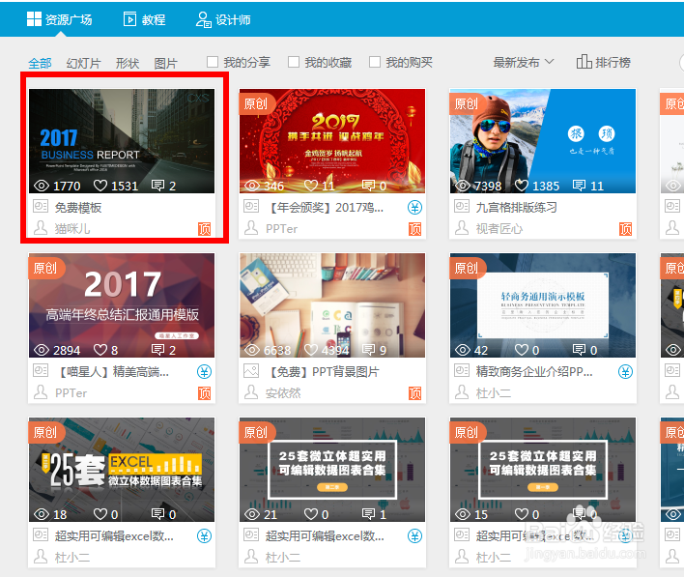Click the image file-type icon beside 【免费】PPT背景图片

tap(251, 371)
